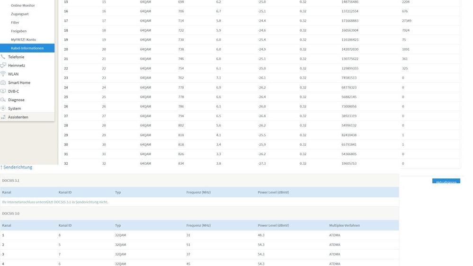Click value 38923319 in channel 27 row
Viewport: 473px width, 266px height.
tap(349, 116)
